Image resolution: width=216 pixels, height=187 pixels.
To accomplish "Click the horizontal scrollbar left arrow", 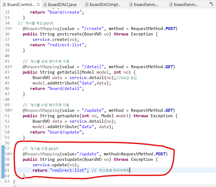I will point(15,186).
